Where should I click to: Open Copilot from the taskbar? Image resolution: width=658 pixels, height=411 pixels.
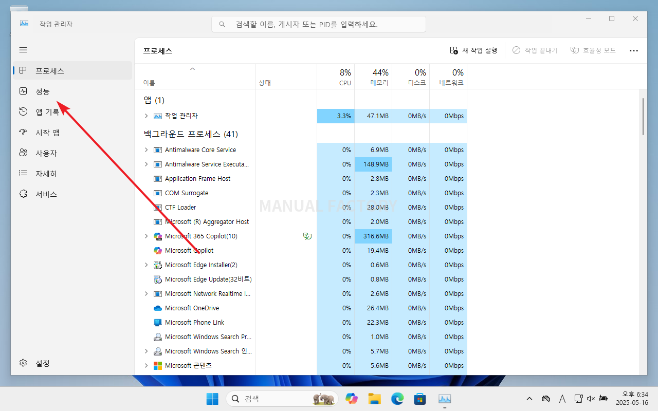[x=352, y=399]
